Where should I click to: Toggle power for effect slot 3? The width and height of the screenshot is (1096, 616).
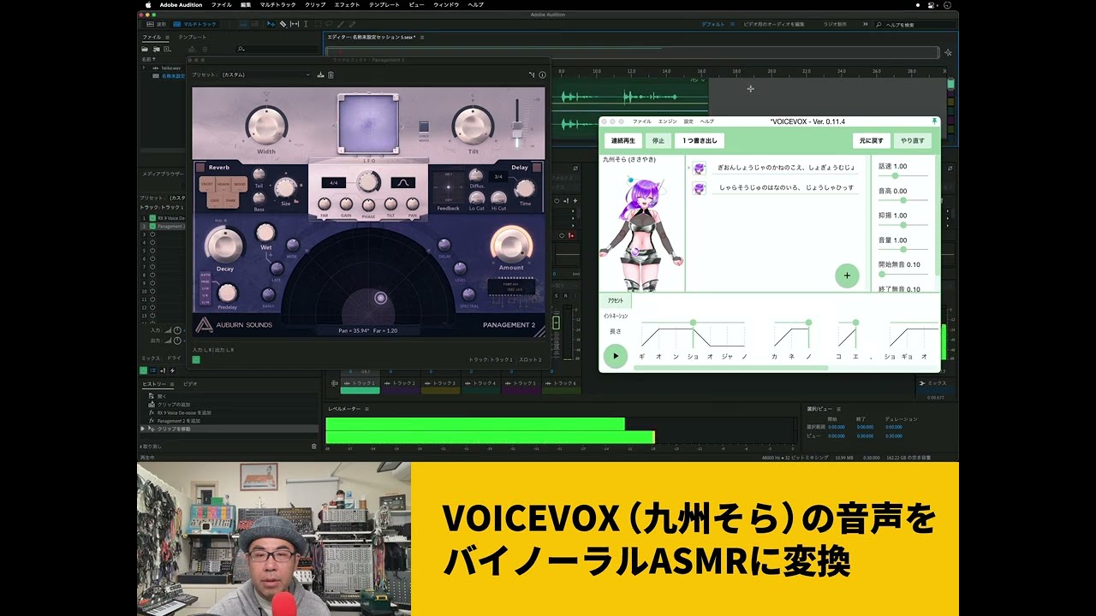coord(152,234)
